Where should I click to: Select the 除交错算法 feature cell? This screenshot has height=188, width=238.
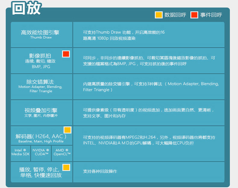42,87
